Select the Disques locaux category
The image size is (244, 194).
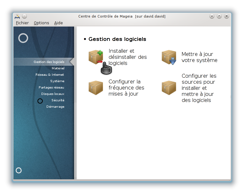[53, 94]
